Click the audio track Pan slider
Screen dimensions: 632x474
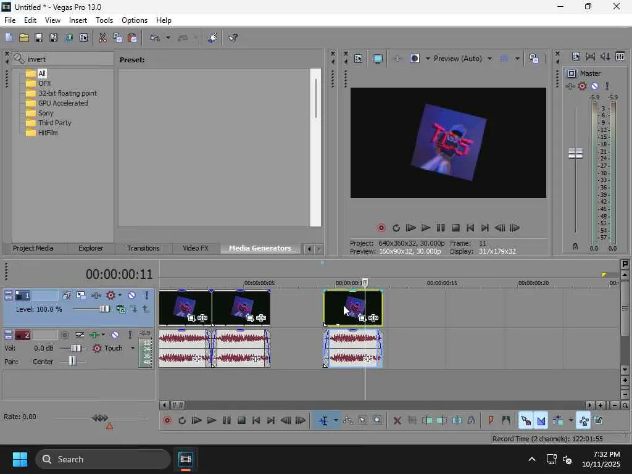click(x=72, y=361)
